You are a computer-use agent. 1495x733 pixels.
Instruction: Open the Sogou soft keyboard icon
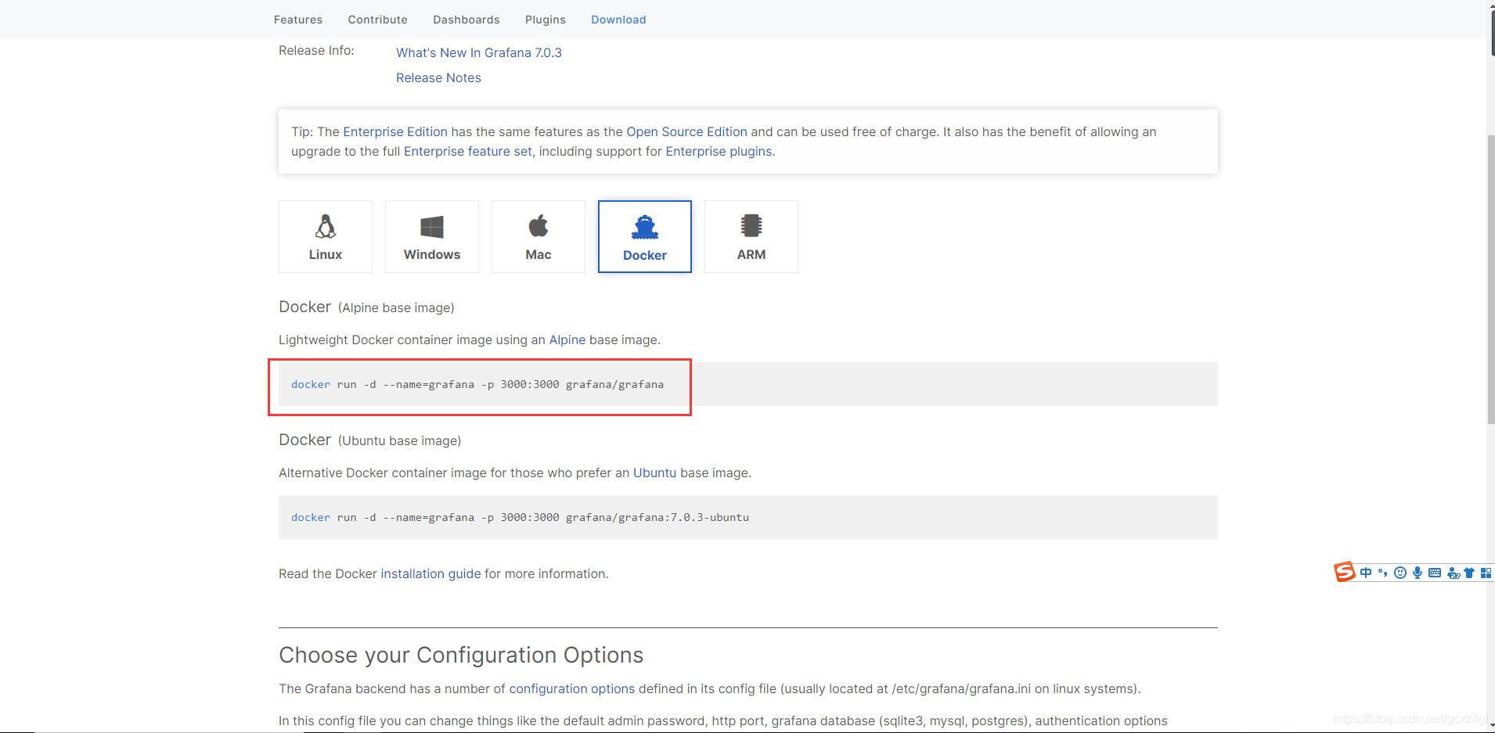[x=1435, y=573]
